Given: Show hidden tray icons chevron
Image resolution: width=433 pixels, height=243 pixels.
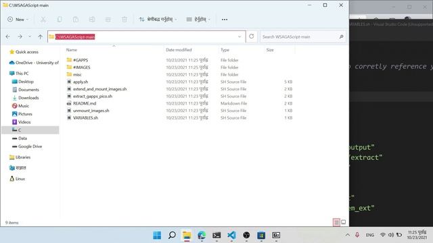Looking at the screenshot, I should pyautogui.click(x=348, y=235).
